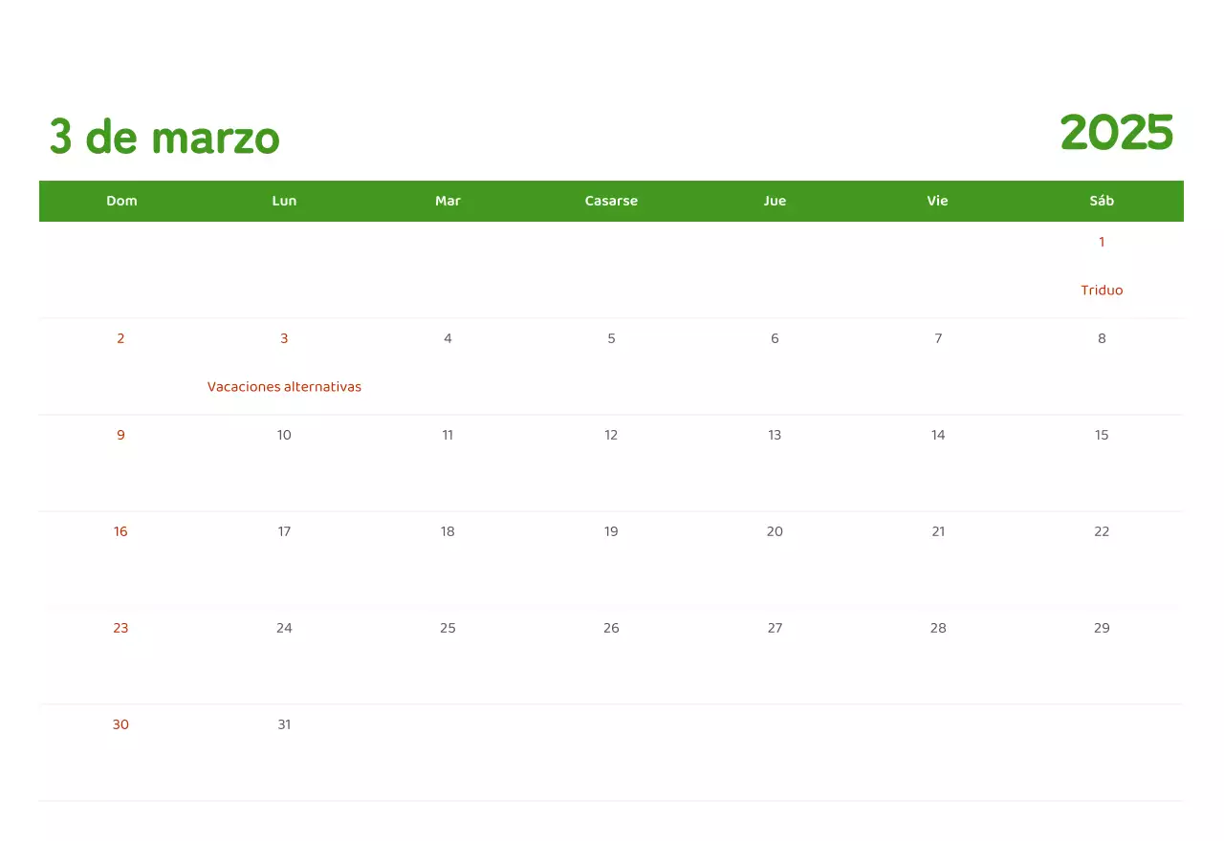Open the Triduo event on March 1

[1102, 290]
